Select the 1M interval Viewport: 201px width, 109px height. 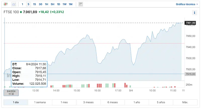click(71, 4)
